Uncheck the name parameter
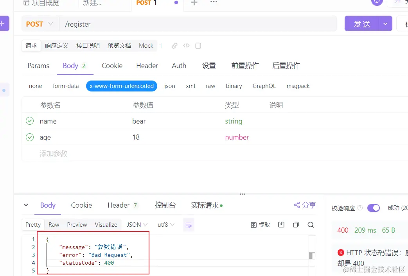Screen dimensions: 408x276 pyautogui.click(x=30, y=121)
